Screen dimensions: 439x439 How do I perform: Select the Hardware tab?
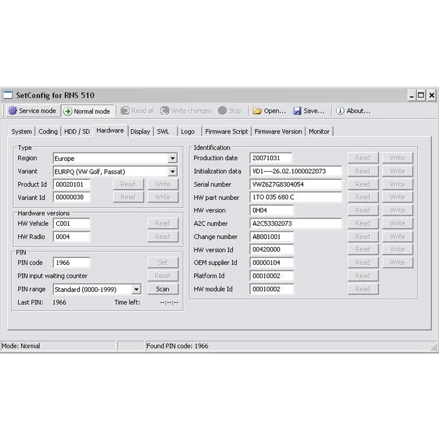(110, 130)
